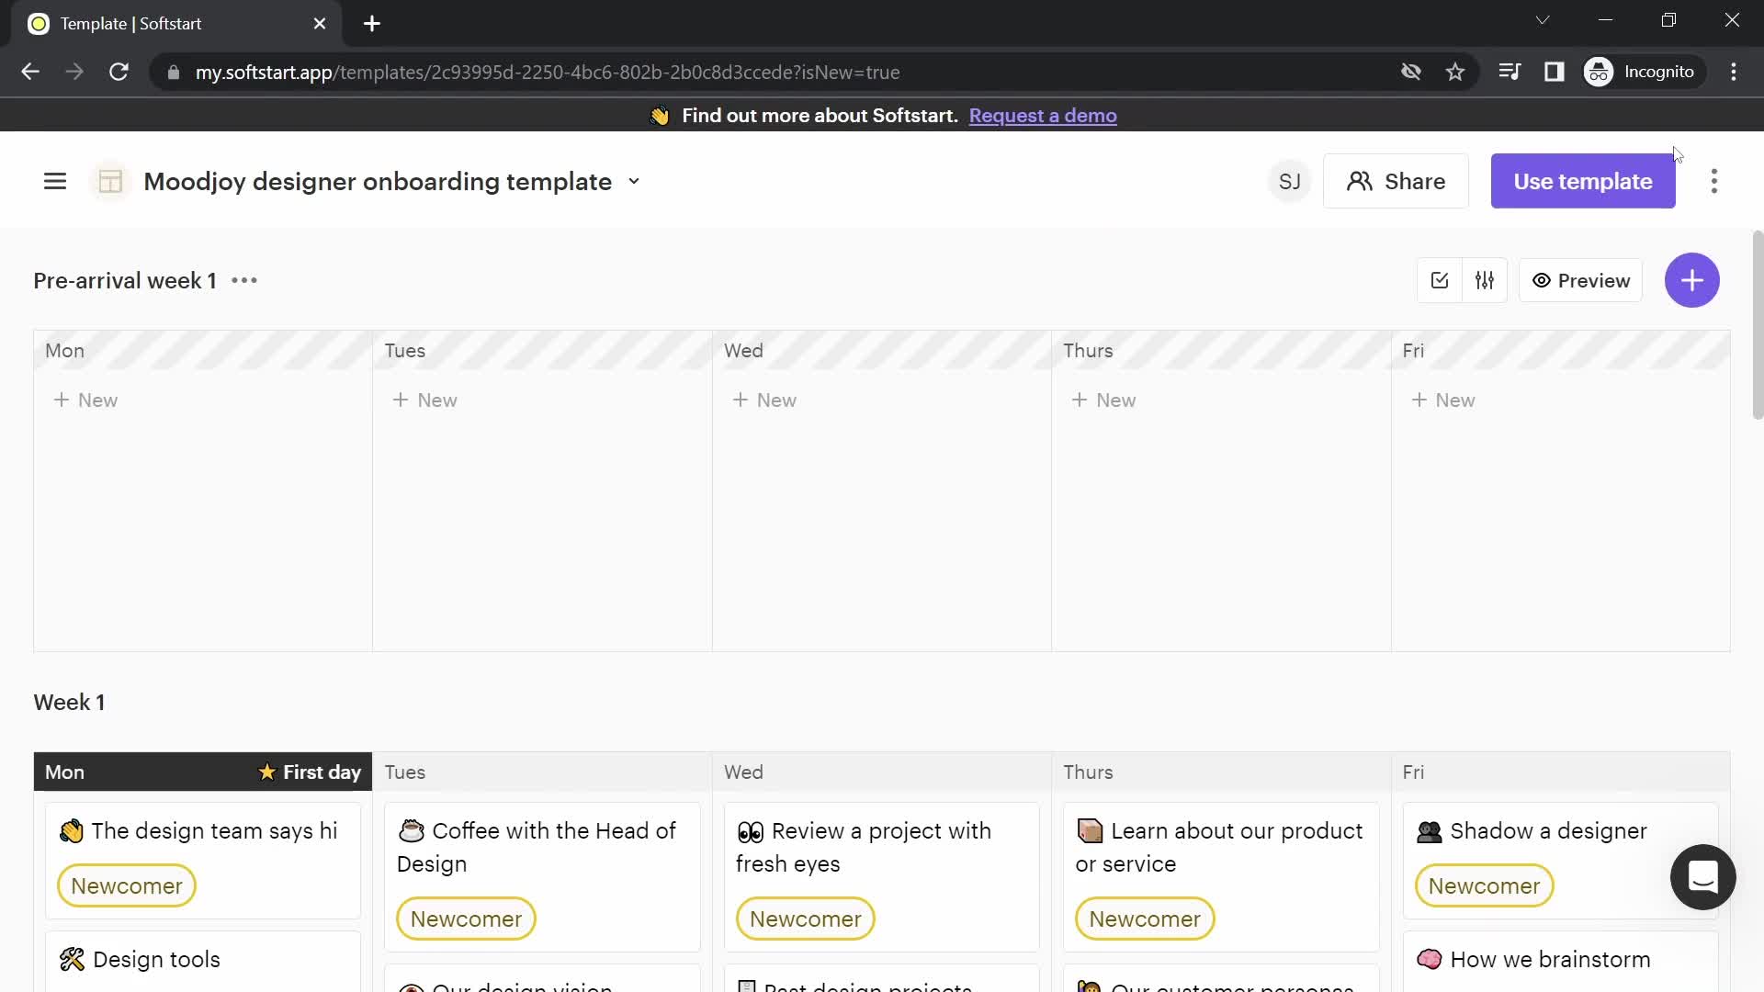Open Shadow a designer card
1764x992 pixels.
point(1561,860)
